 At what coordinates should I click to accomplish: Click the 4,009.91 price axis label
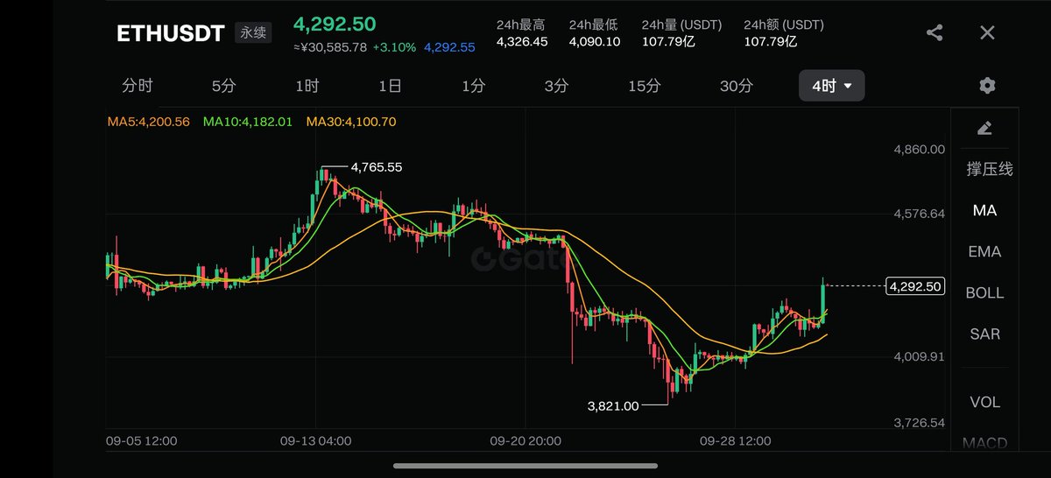919,357
